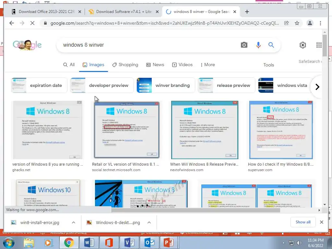Open the Tools filter options
The image size is (332, 249).
click(x=268, y=65)
